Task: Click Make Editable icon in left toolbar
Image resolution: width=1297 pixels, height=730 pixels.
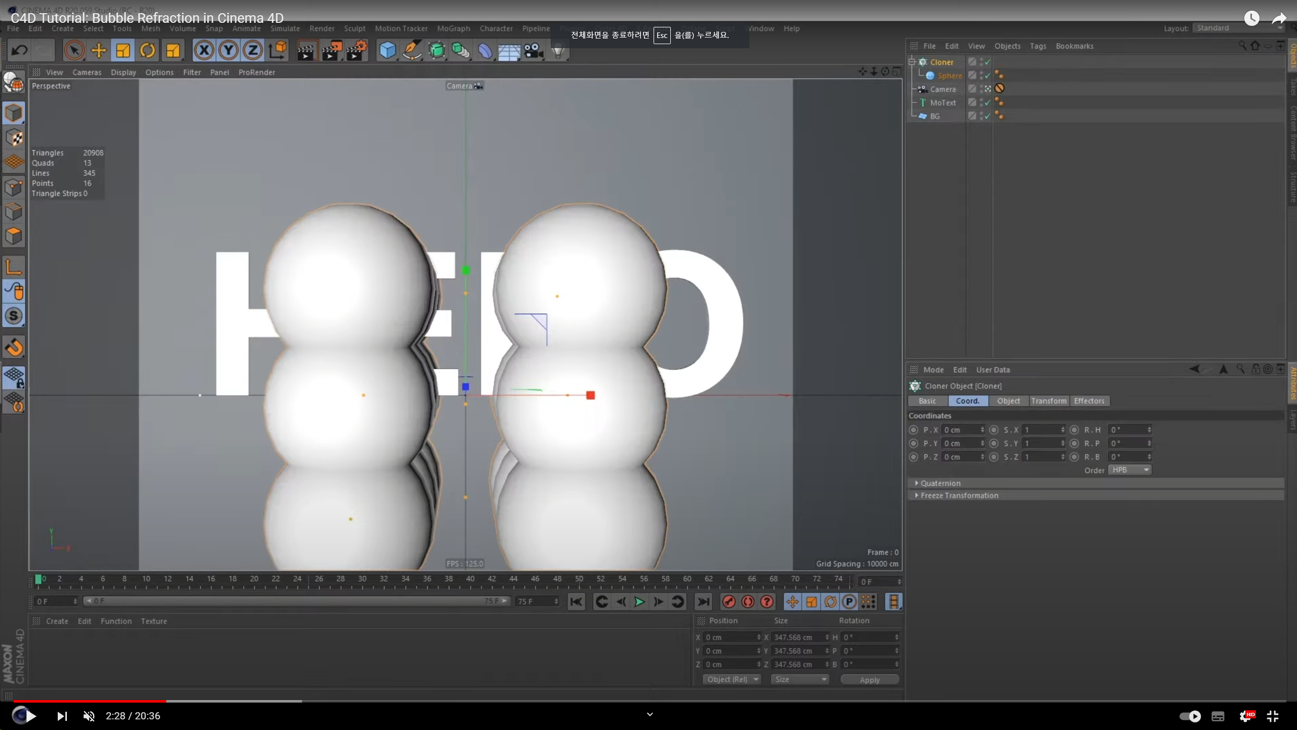Action: pos(14,83)
